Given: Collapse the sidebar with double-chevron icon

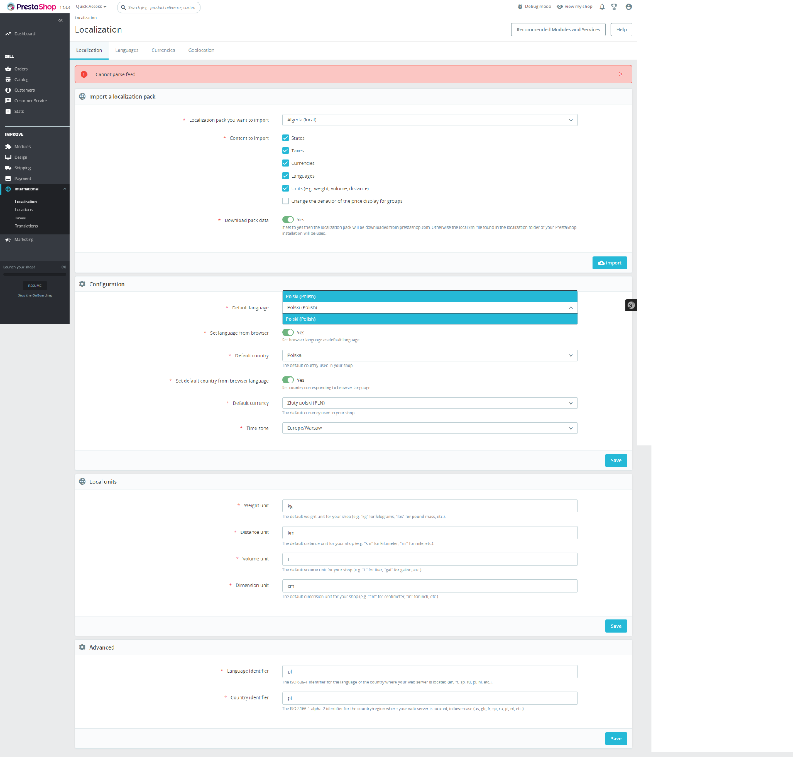Looking at the screenshot, I should click(x=60, y=20).
